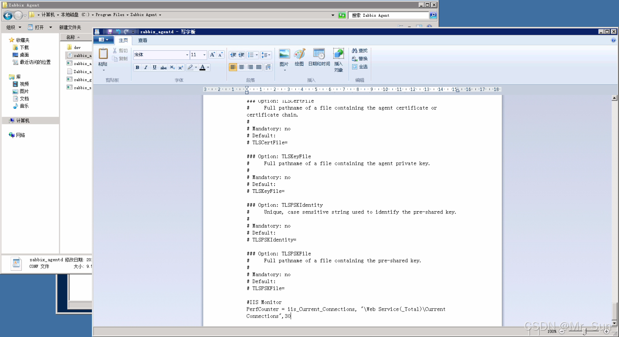Click WordPad help question mark icon

tap(613, 40)
